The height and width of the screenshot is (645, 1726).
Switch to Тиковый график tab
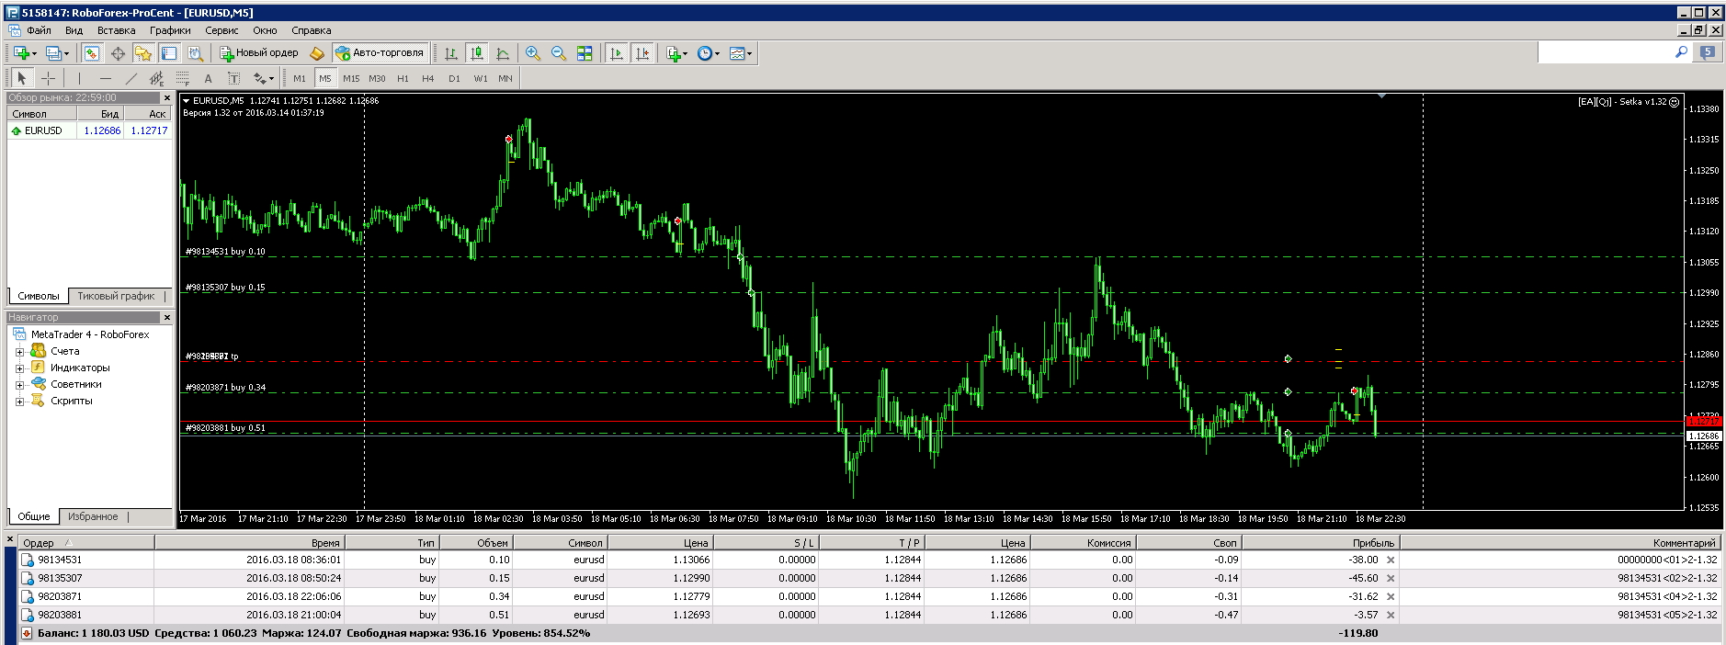(x=116, y=296)
